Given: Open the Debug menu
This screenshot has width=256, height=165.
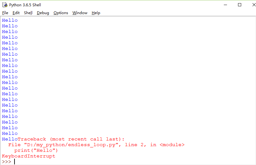Looking at the screenshot, I should (x=43, y=13).
